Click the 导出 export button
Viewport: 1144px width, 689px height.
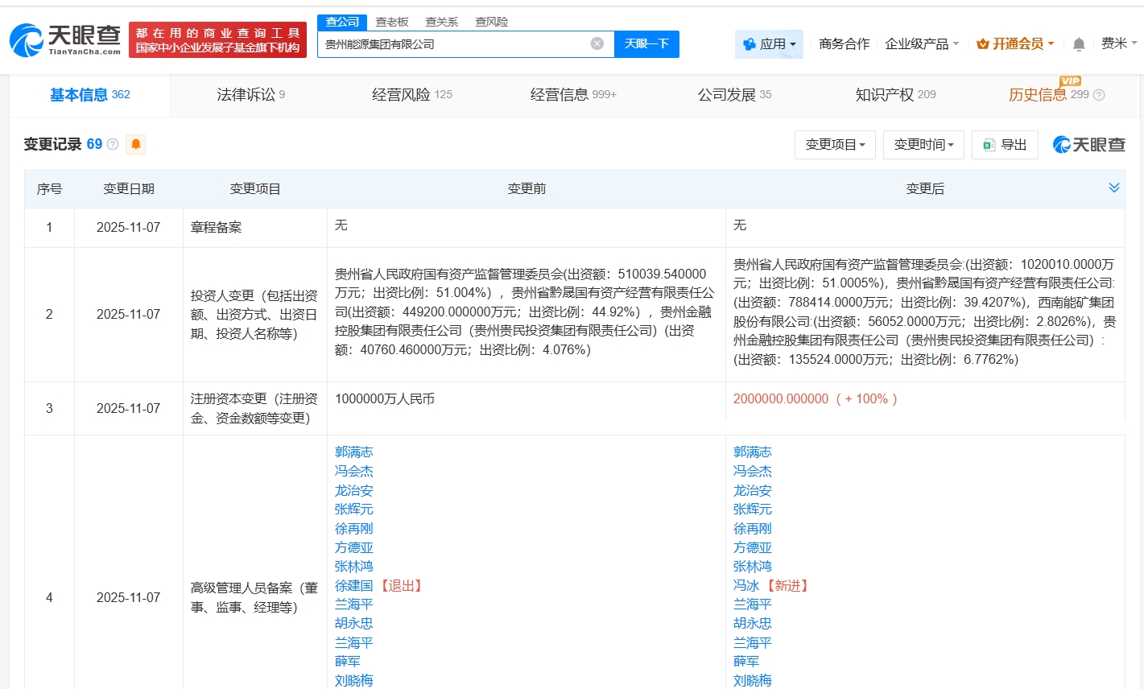coord(1005,145)
